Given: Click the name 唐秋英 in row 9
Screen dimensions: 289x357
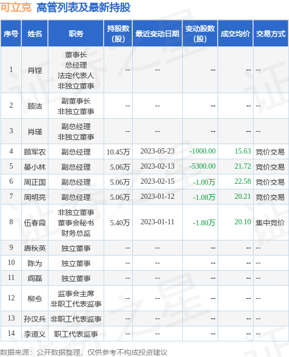Looking at the screenshot, I should click(35, 248).
